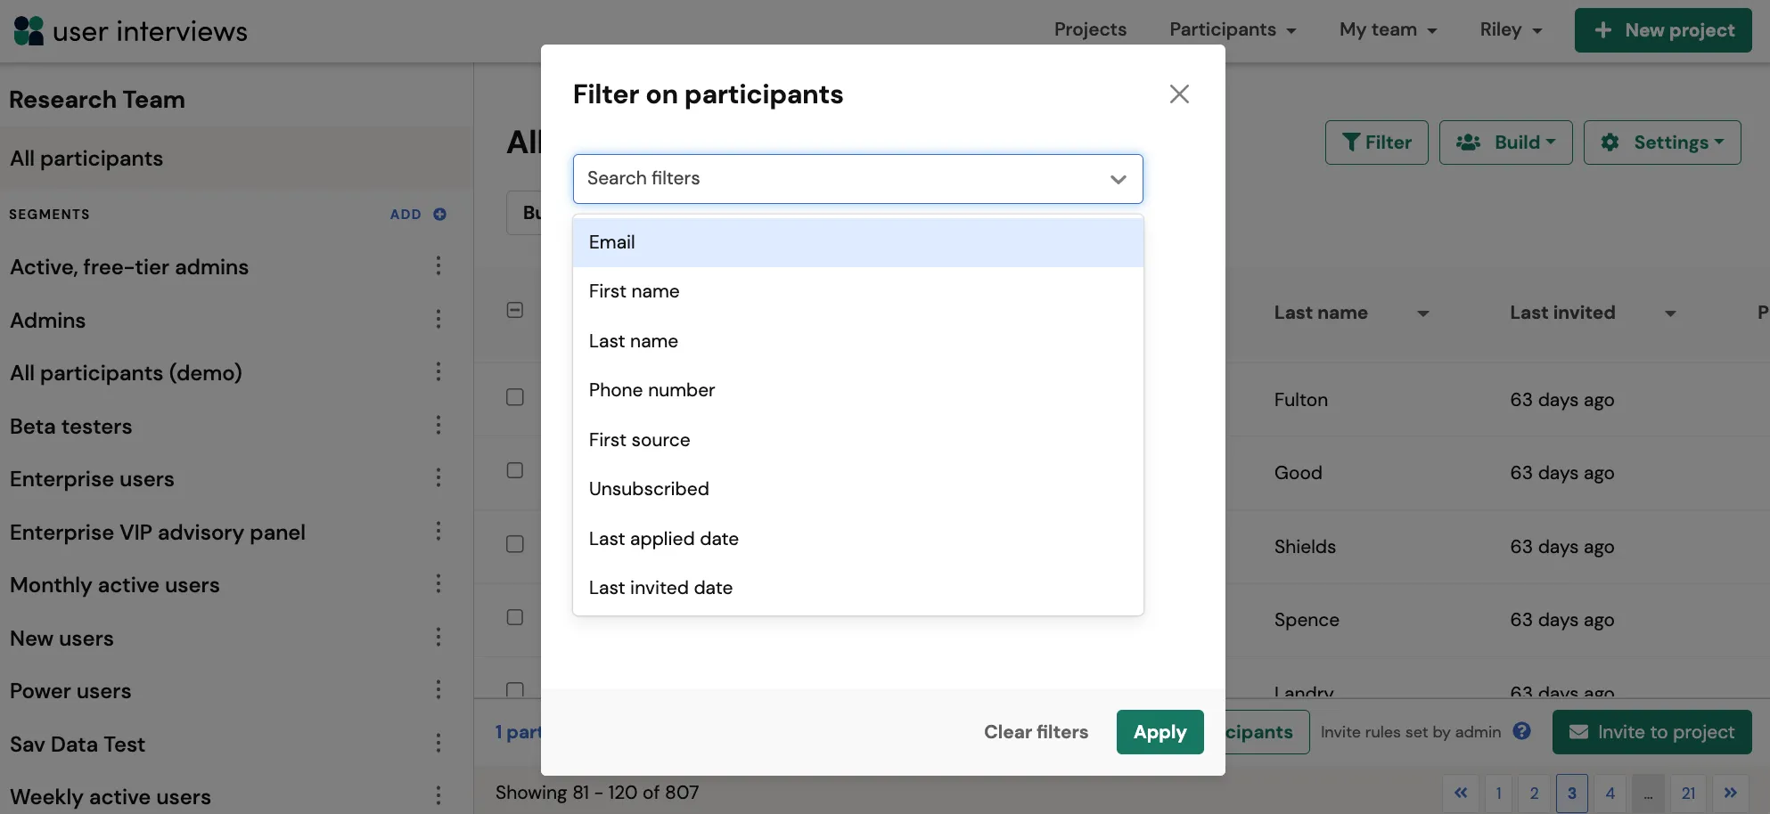This screenshot has height=814, width=1770.
Task: Open the Build dropdown
Action: click(1505, 142)
